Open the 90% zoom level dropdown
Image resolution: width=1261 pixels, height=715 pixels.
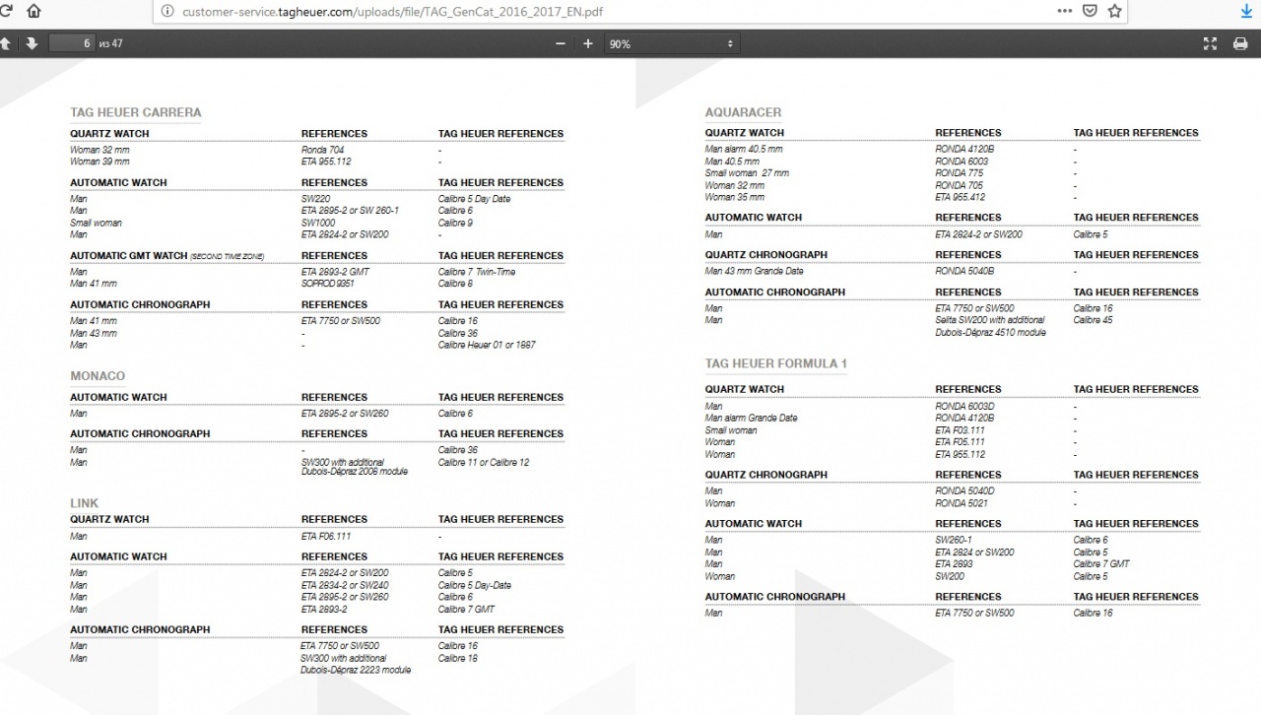coord(672,43)
